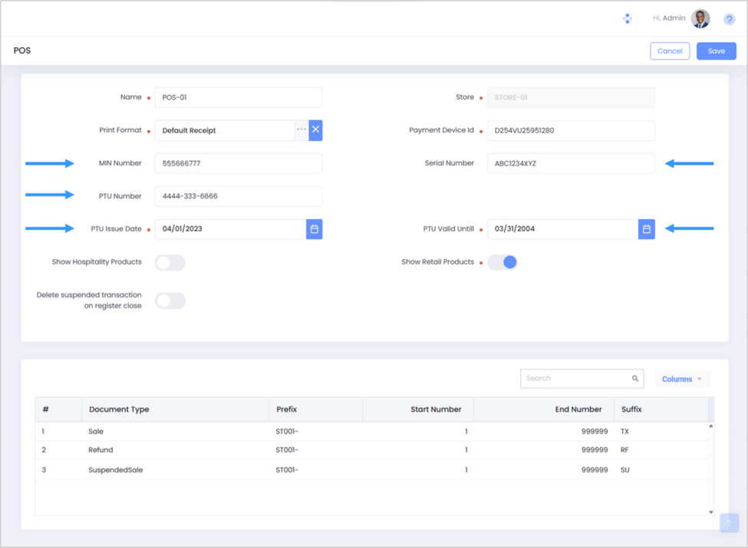Click the blue diamond apps icon

point(627,18)
